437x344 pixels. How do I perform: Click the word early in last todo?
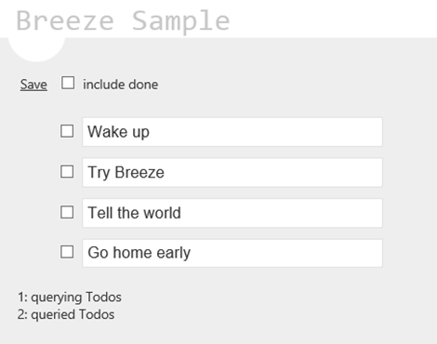coord(173,253)
